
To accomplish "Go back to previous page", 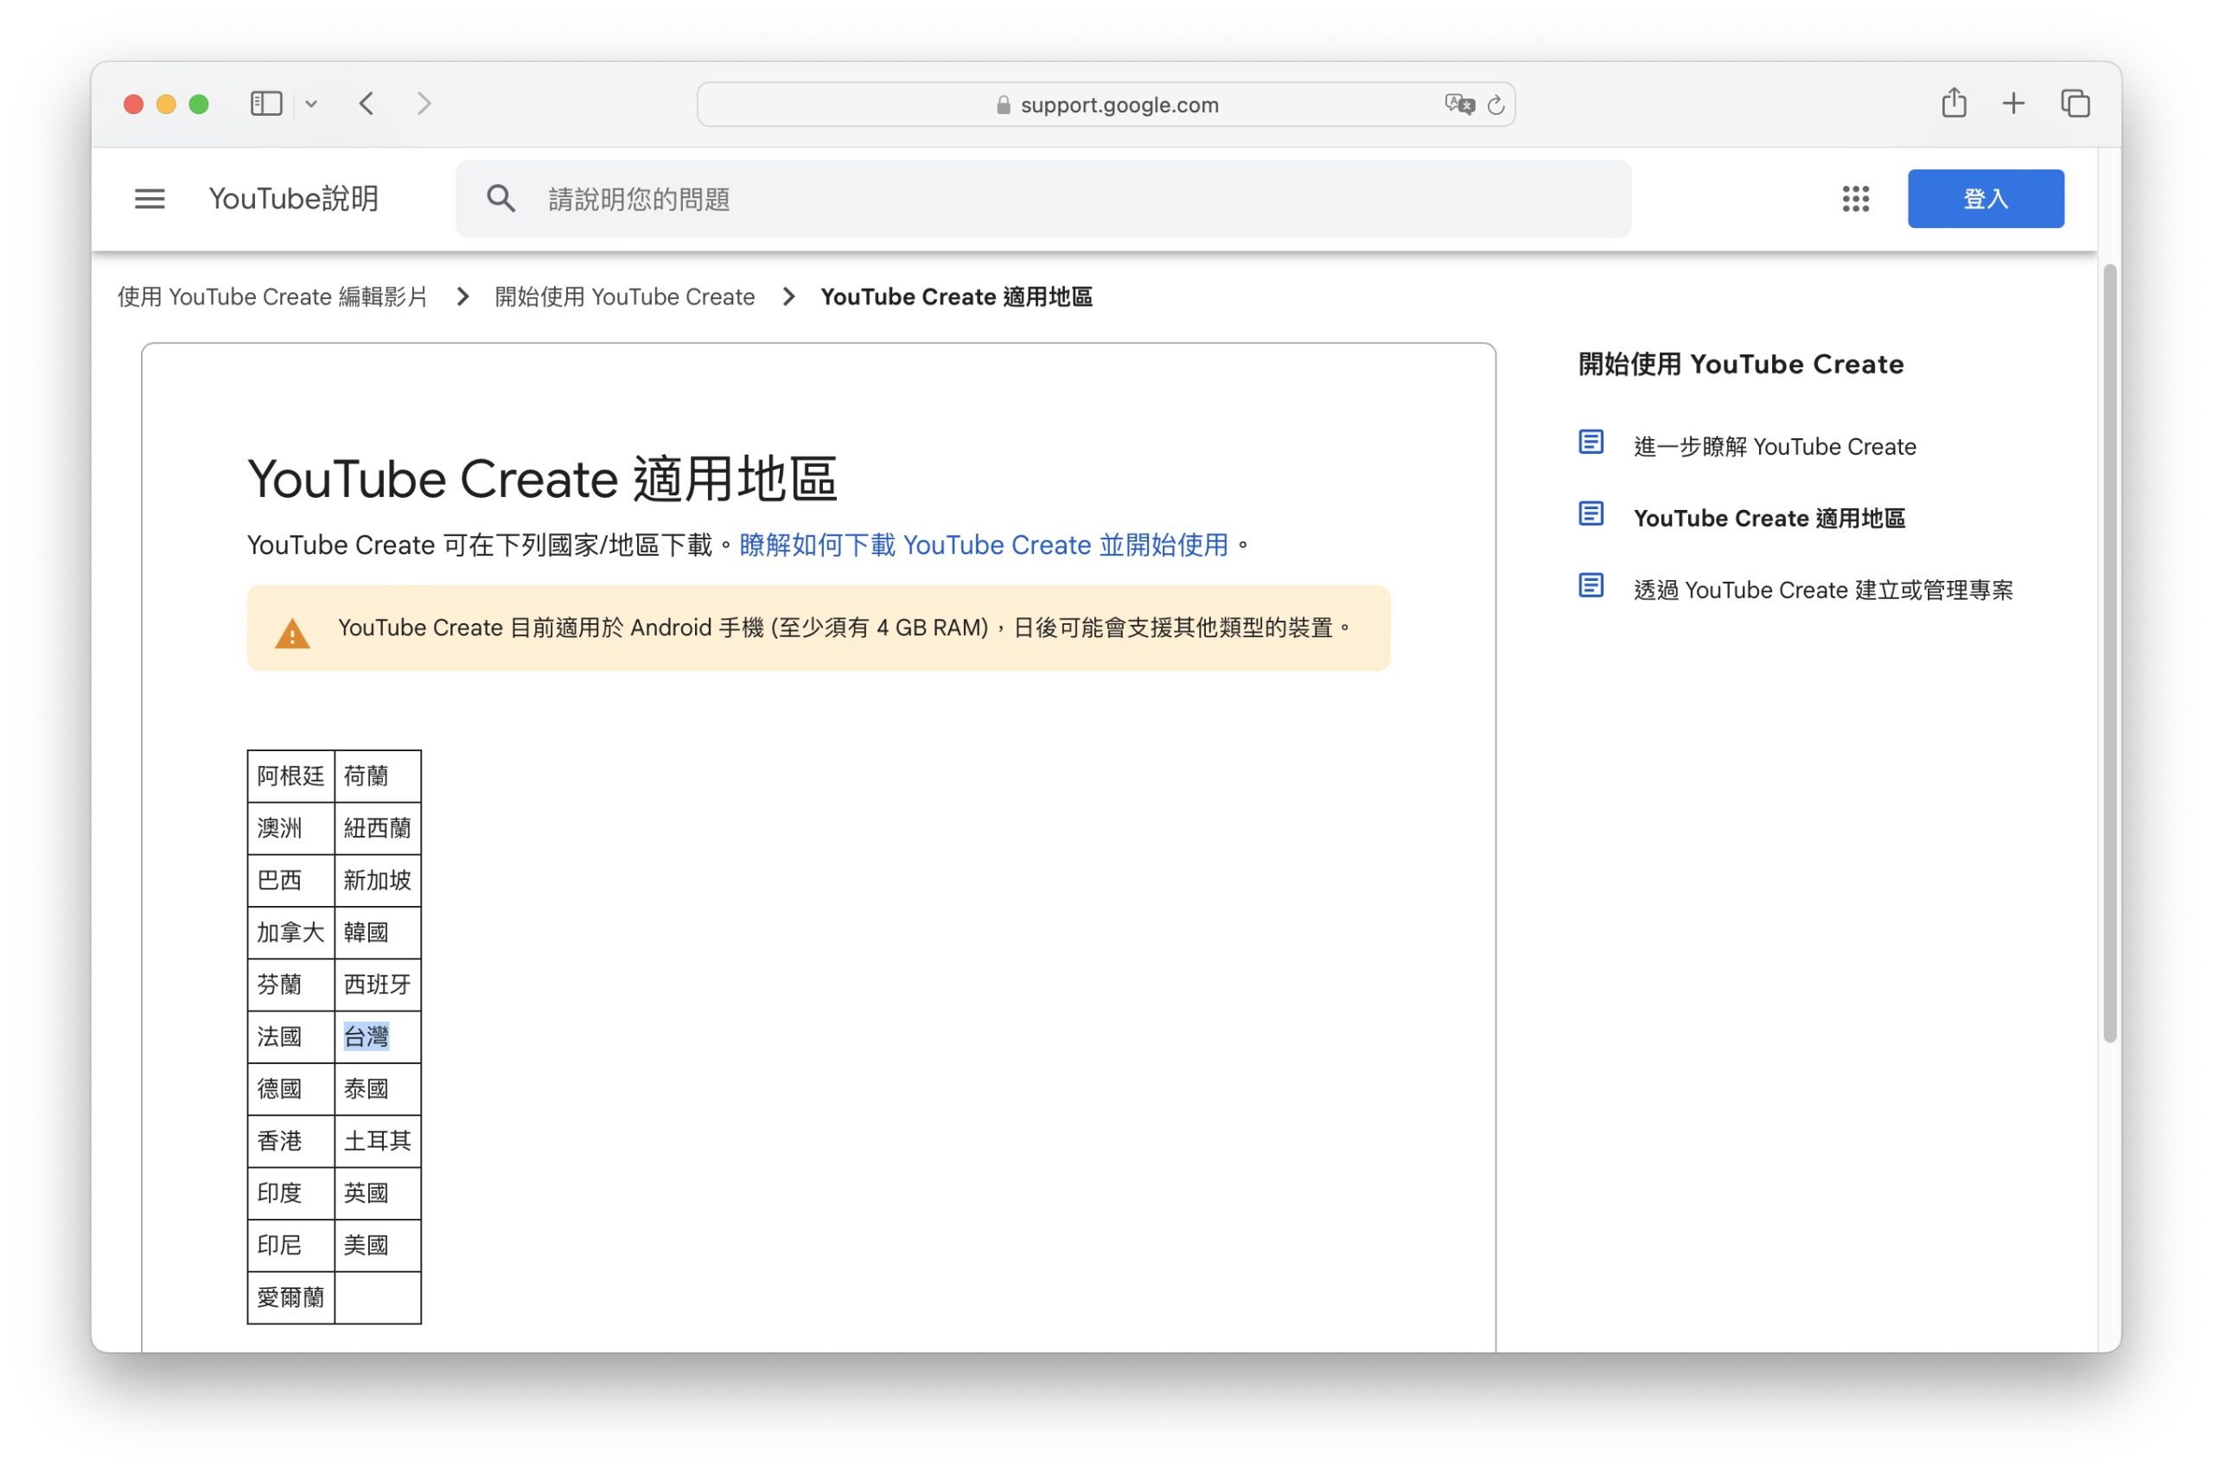I will tap(367, 104).
